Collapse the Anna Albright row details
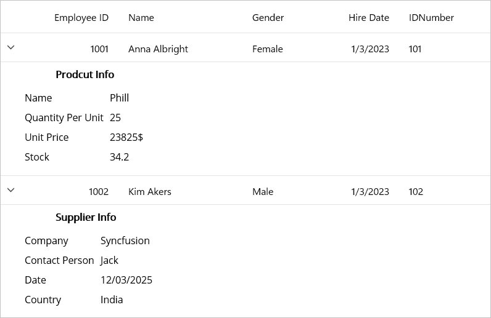The width and height of the screenshot is (491, 318). click(x=10, y=47)
